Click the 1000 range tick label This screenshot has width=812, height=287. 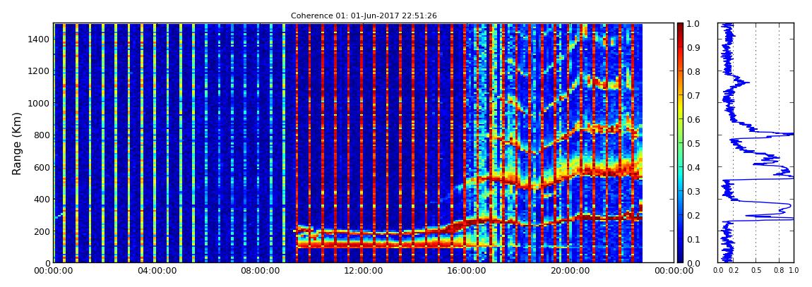pos(38,104)
